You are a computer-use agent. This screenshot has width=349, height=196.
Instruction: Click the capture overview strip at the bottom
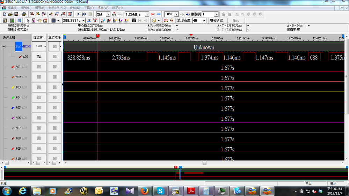pos(176,174)
